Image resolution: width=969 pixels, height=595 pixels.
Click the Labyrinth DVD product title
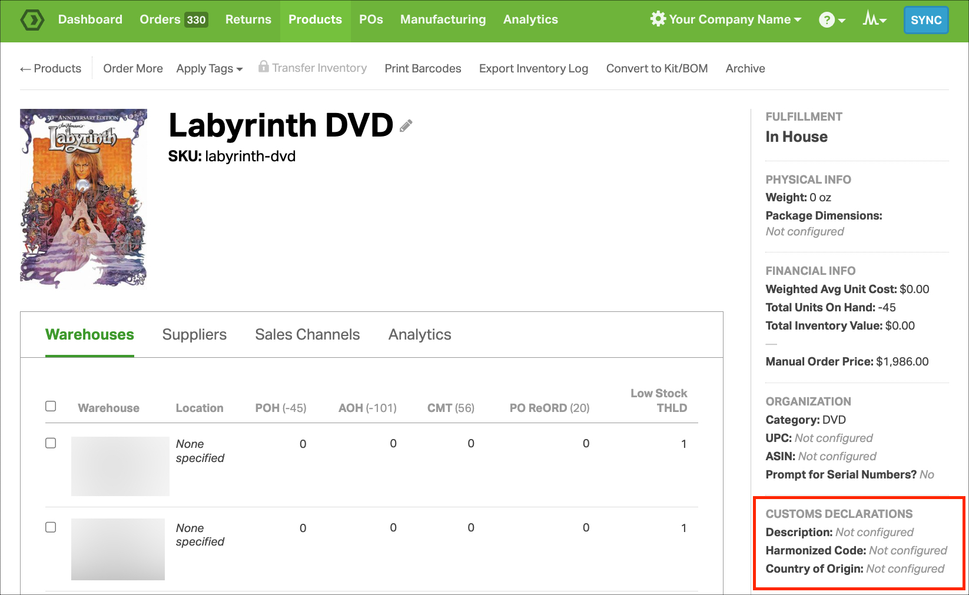[x=281, y=125]
